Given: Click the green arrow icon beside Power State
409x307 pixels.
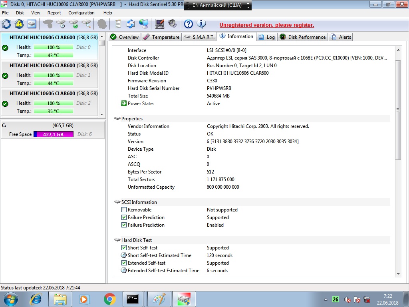Looking at the screenshot, I should click(124, 104).
